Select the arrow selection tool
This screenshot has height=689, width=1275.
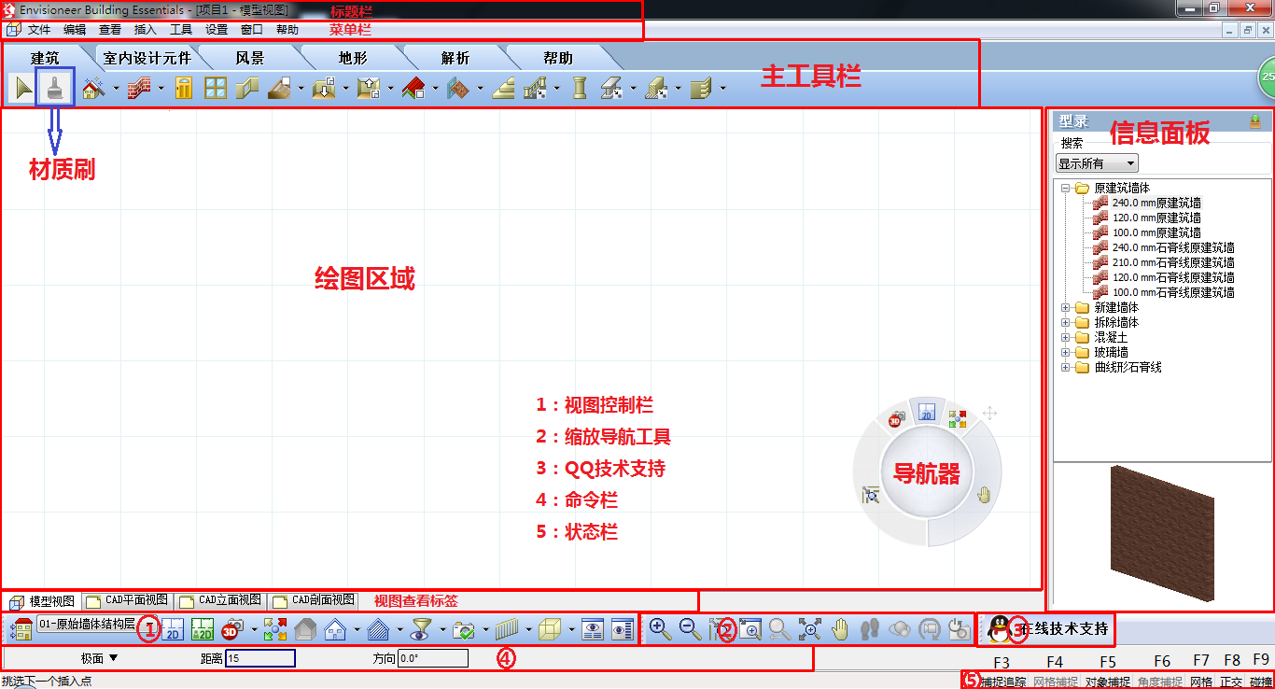coord(24,89)
